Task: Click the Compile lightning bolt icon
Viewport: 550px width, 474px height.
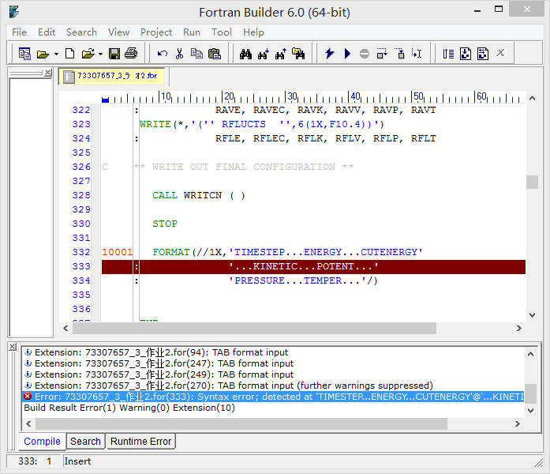Action: coord(330,54)
